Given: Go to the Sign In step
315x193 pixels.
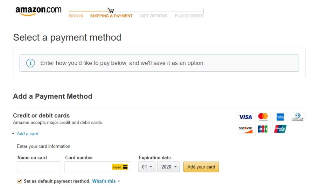Looking at the screenshot, I should pos(76,16).
